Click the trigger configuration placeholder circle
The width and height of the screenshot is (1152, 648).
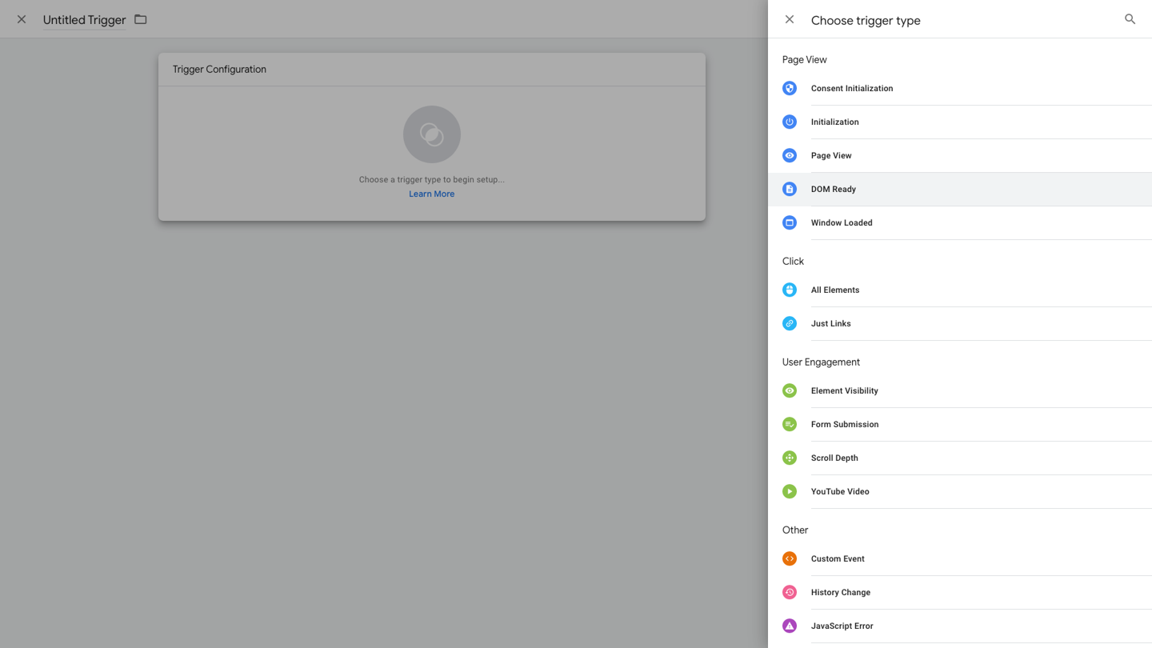[431, 134]
